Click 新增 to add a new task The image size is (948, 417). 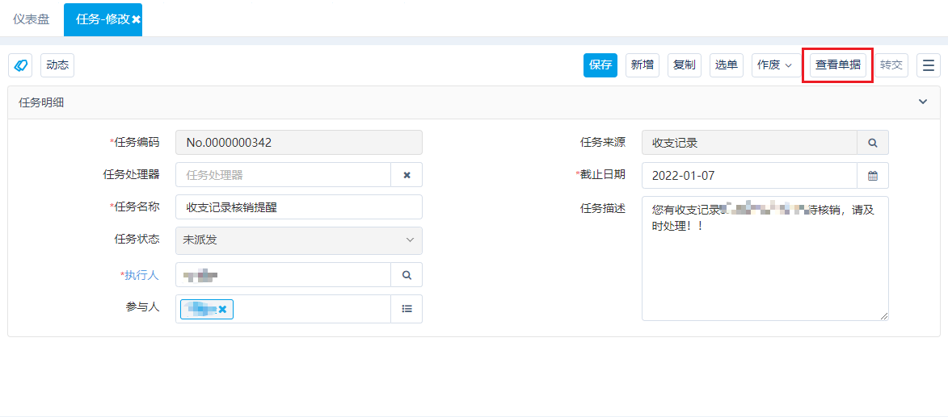tap(642, 65)
